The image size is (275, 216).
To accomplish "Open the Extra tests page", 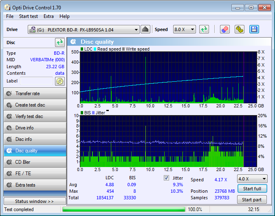I will pos(35,185).
